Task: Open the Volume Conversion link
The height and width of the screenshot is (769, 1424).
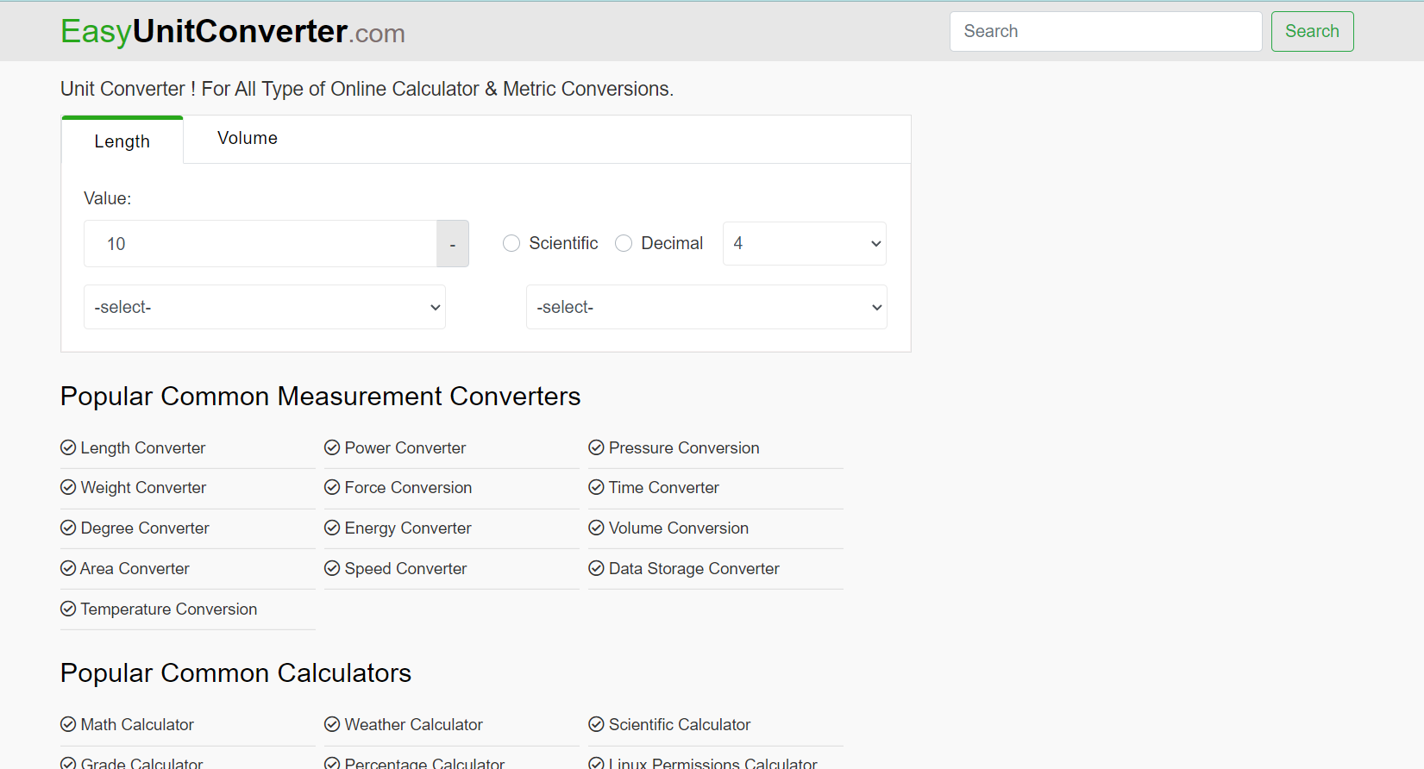Action: [679, 528]
